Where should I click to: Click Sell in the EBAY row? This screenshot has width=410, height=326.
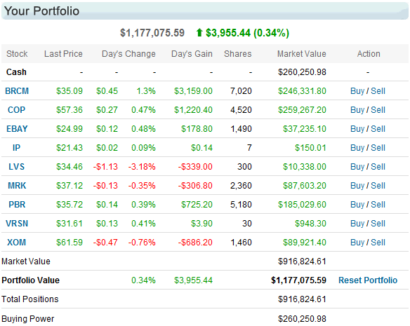coord(378,129)
